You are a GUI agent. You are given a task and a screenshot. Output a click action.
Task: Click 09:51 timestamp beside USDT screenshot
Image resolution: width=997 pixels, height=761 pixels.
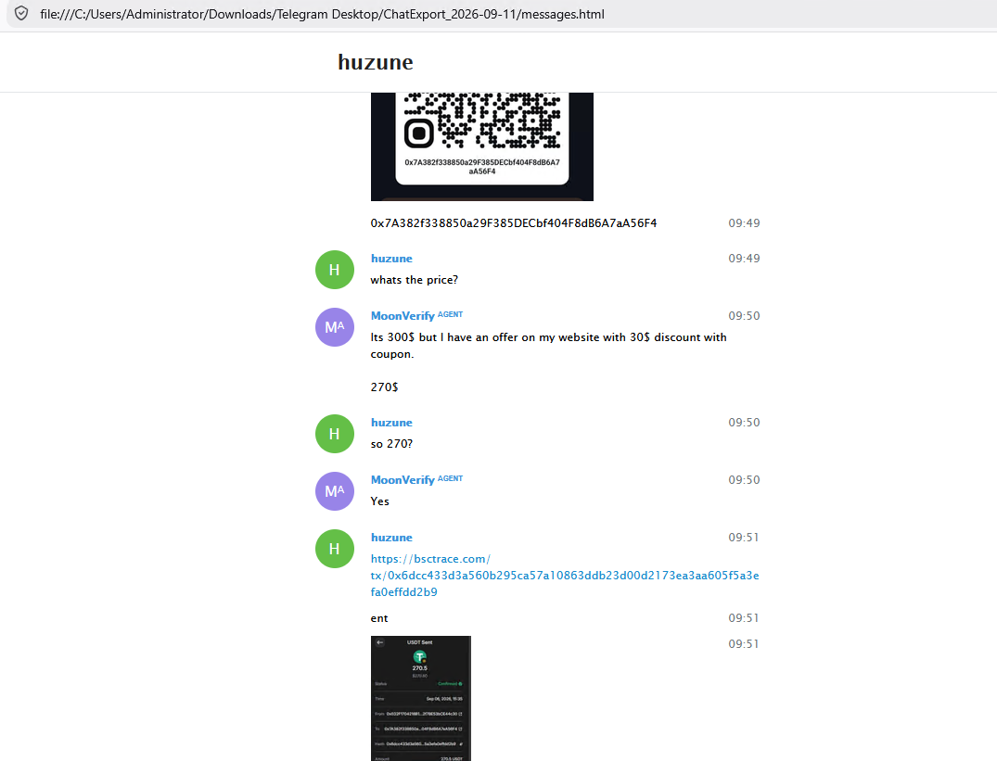click(x=744, y=644)
